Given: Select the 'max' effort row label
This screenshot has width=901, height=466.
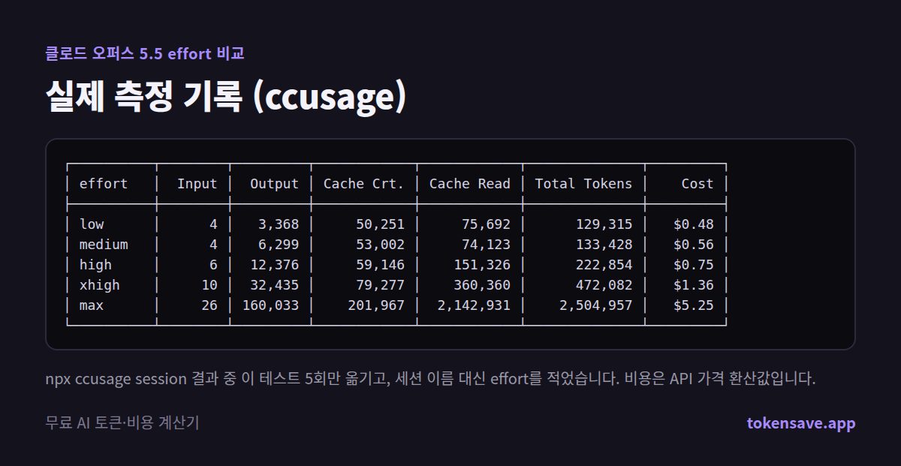Looking at the screenshot, I should click(x=92, y=305).
